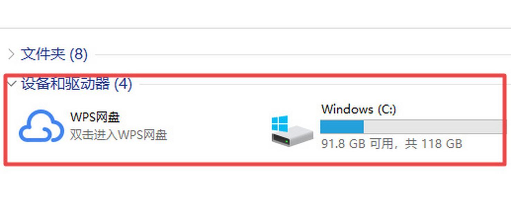Viewport: 511px width, 221px height.
Task: Collapse the 设备和驱动器 (4) section chevron
Action: tap(12, 84)
